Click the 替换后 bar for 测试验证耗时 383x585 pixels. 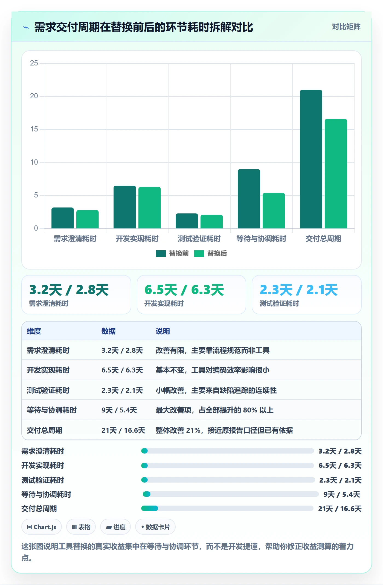[212, 222]
